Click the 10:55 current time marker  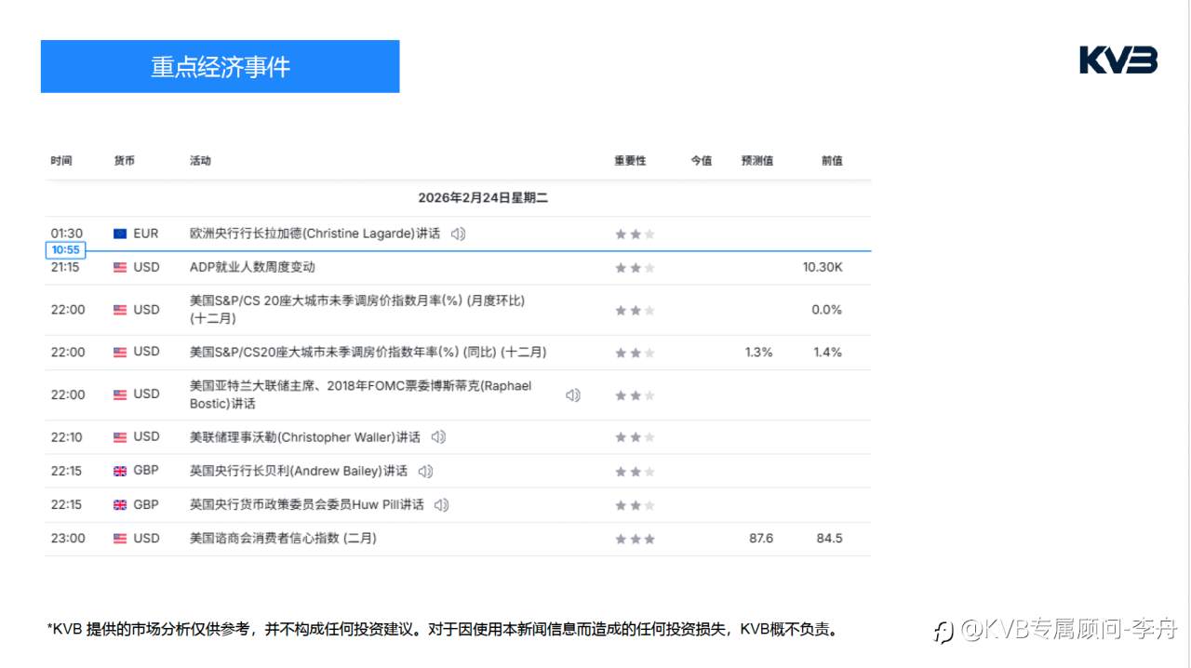(x=65, y=250)
